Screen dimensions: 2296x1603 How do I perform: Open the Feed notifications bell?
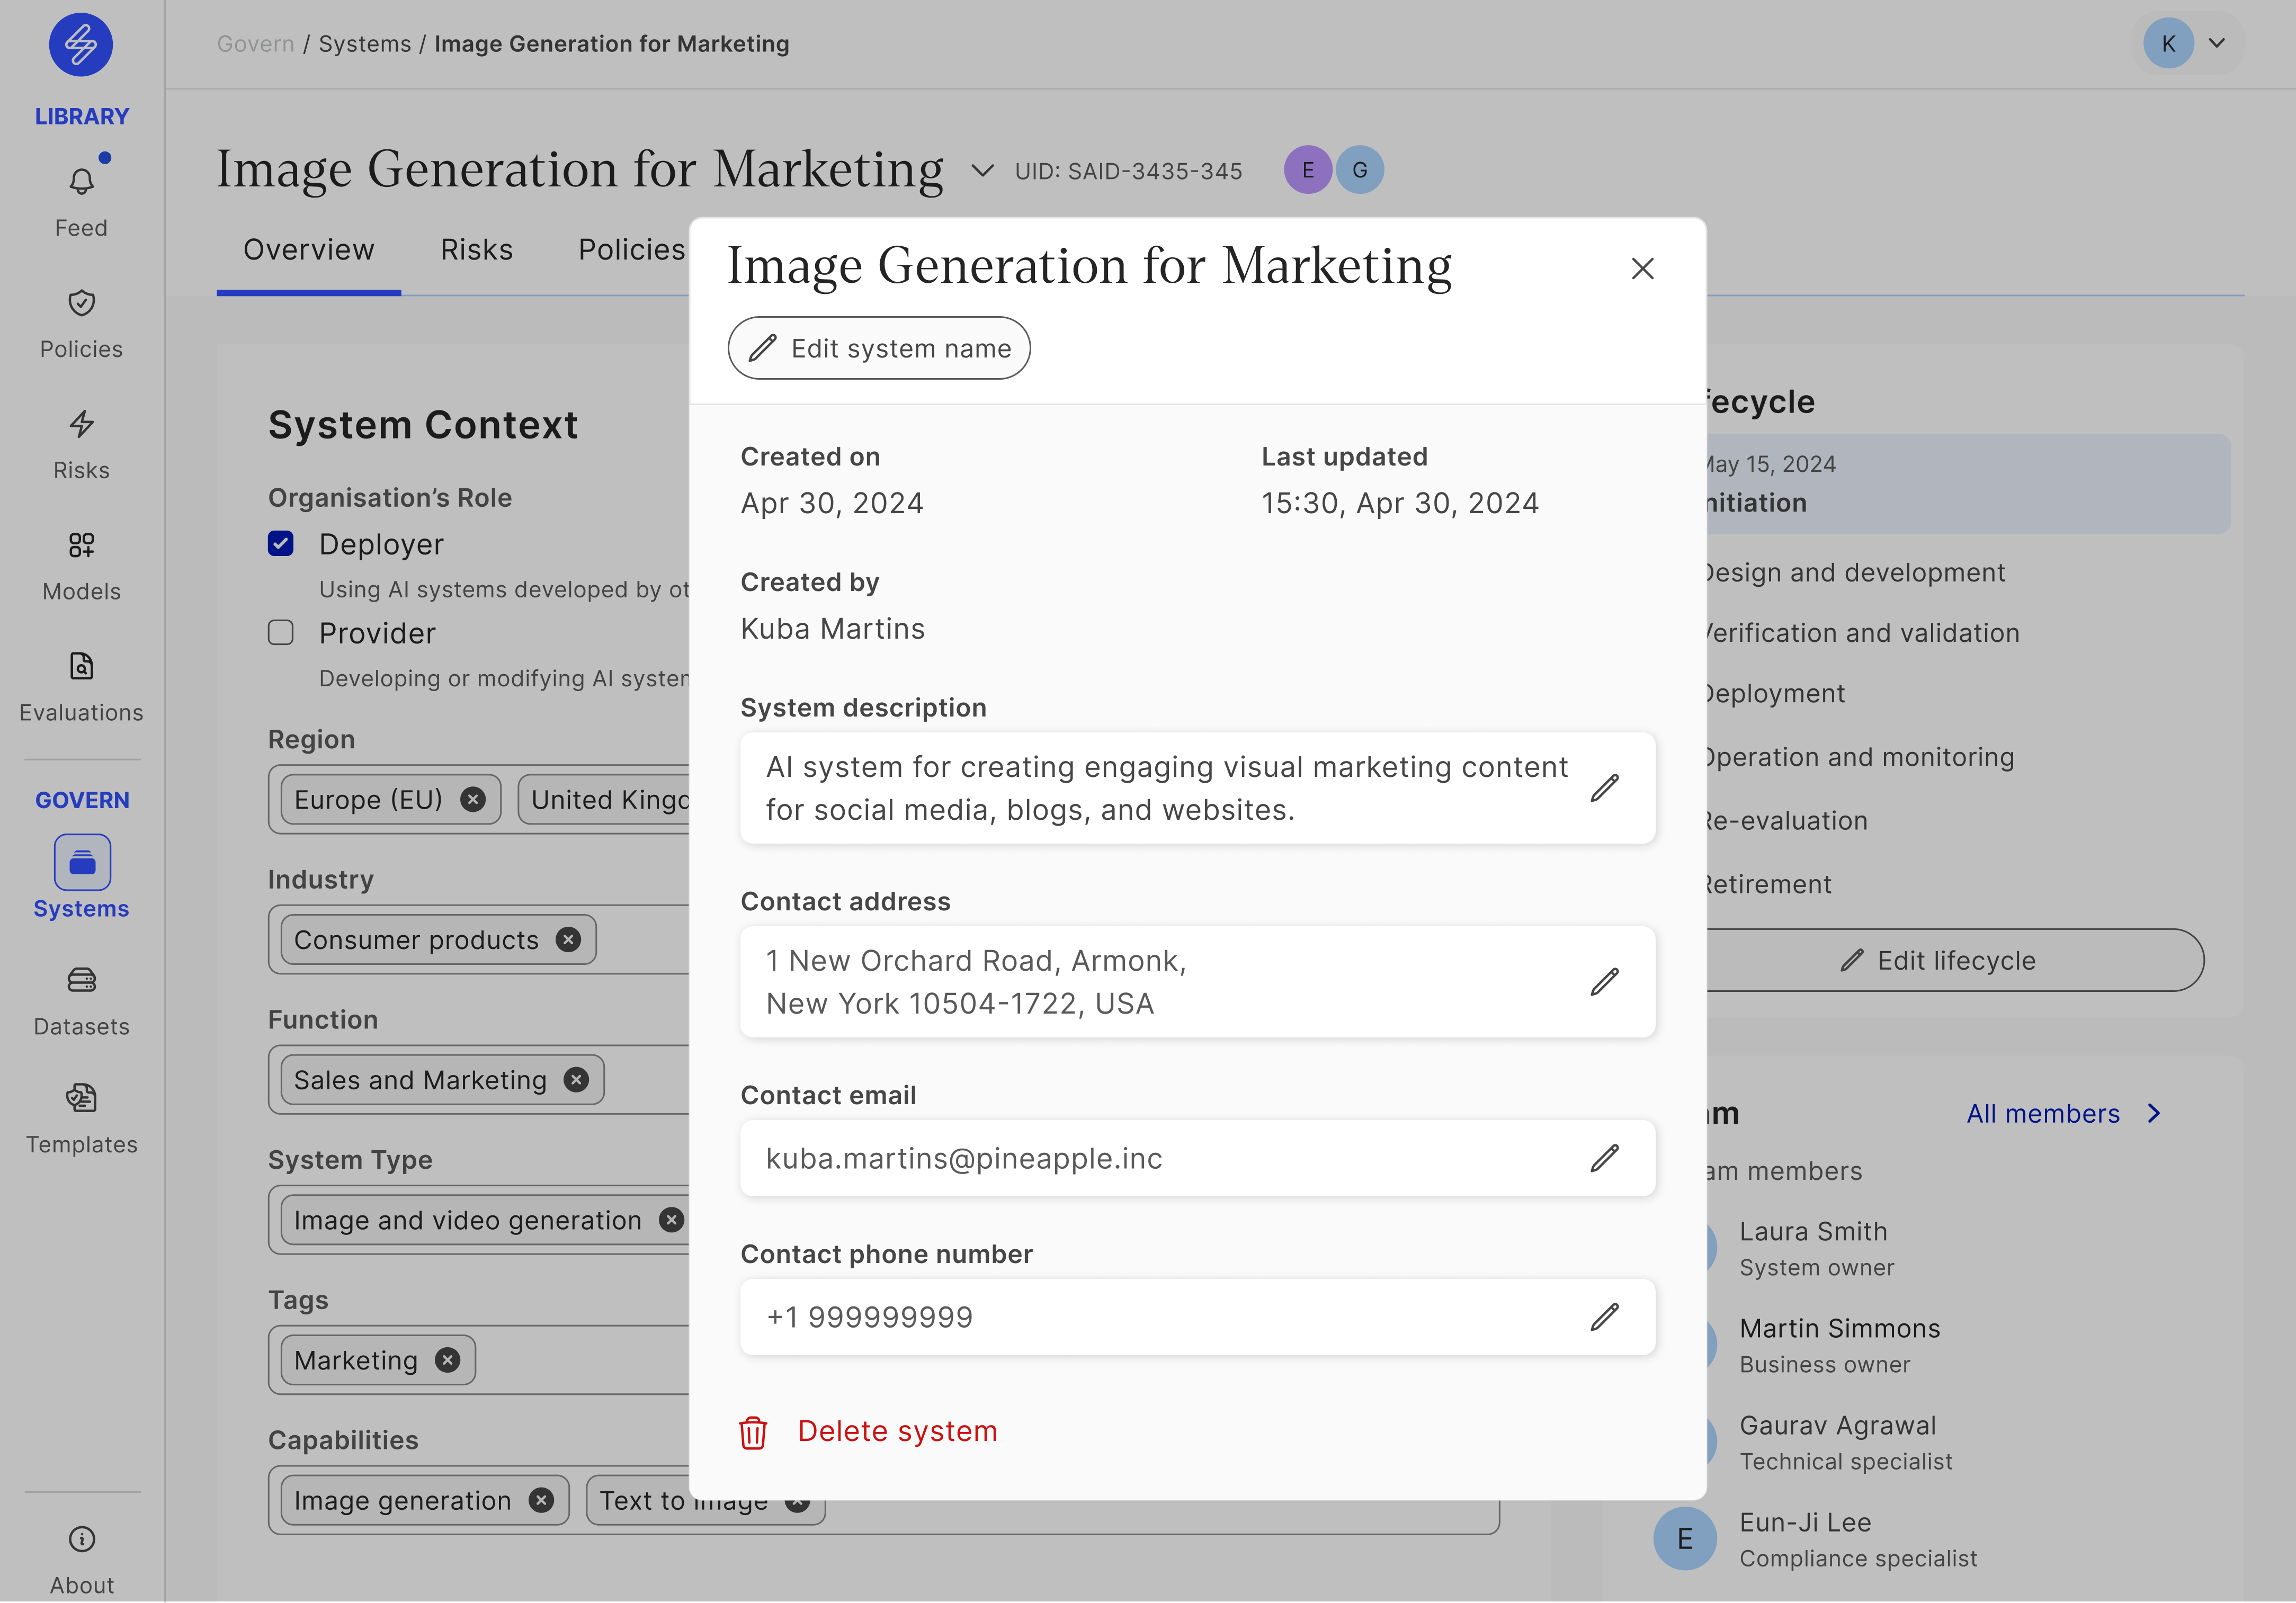(82, 181)
